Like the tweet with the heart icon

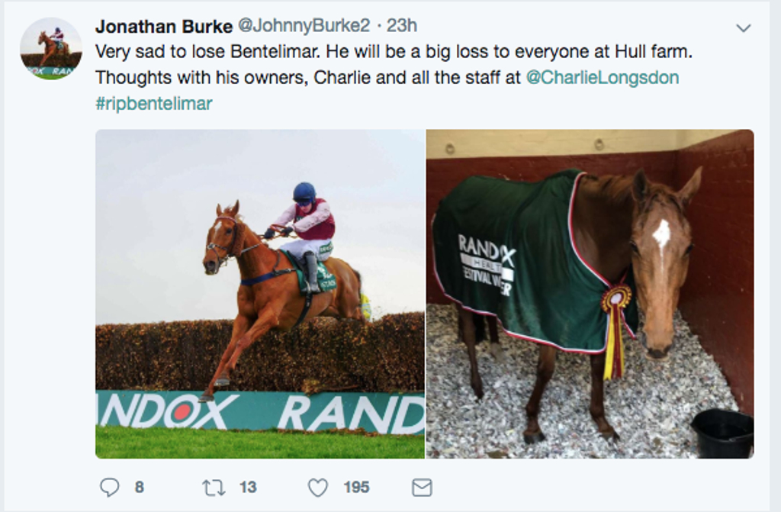(x=318, y=488)
